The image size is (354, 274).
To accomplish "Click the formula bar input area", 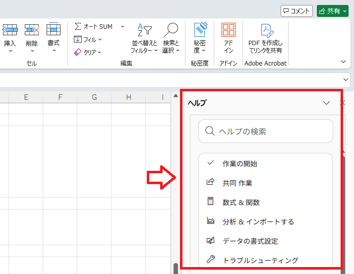I will tap(171, 79).
